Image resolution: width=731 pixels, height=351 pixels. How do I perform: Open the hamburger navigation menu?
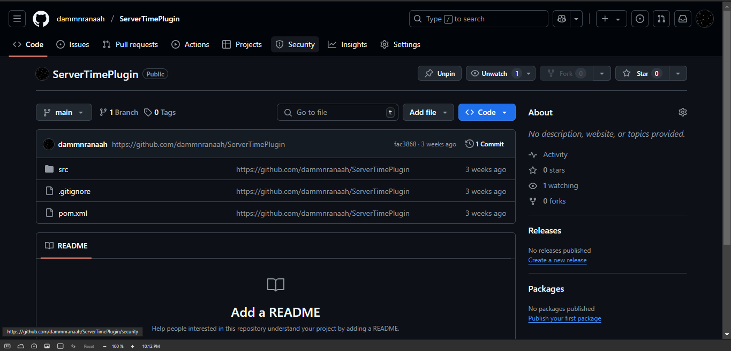(17, 19)
